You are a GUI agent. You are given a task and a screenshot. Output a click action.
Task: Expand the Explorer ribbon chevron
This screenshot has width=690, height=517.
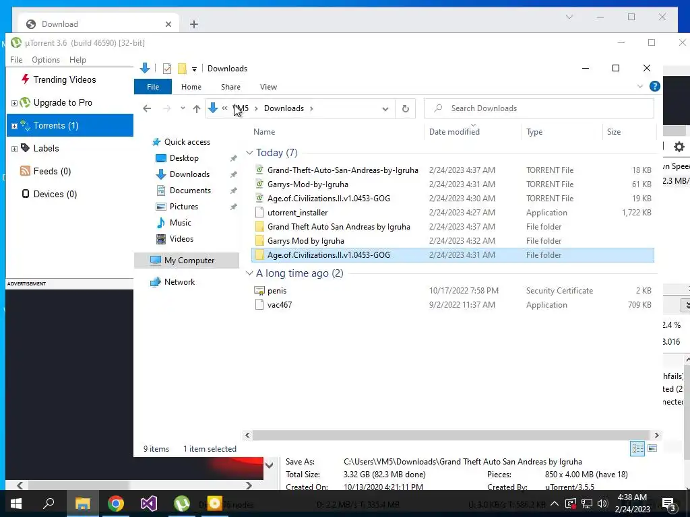pos(640,87)
